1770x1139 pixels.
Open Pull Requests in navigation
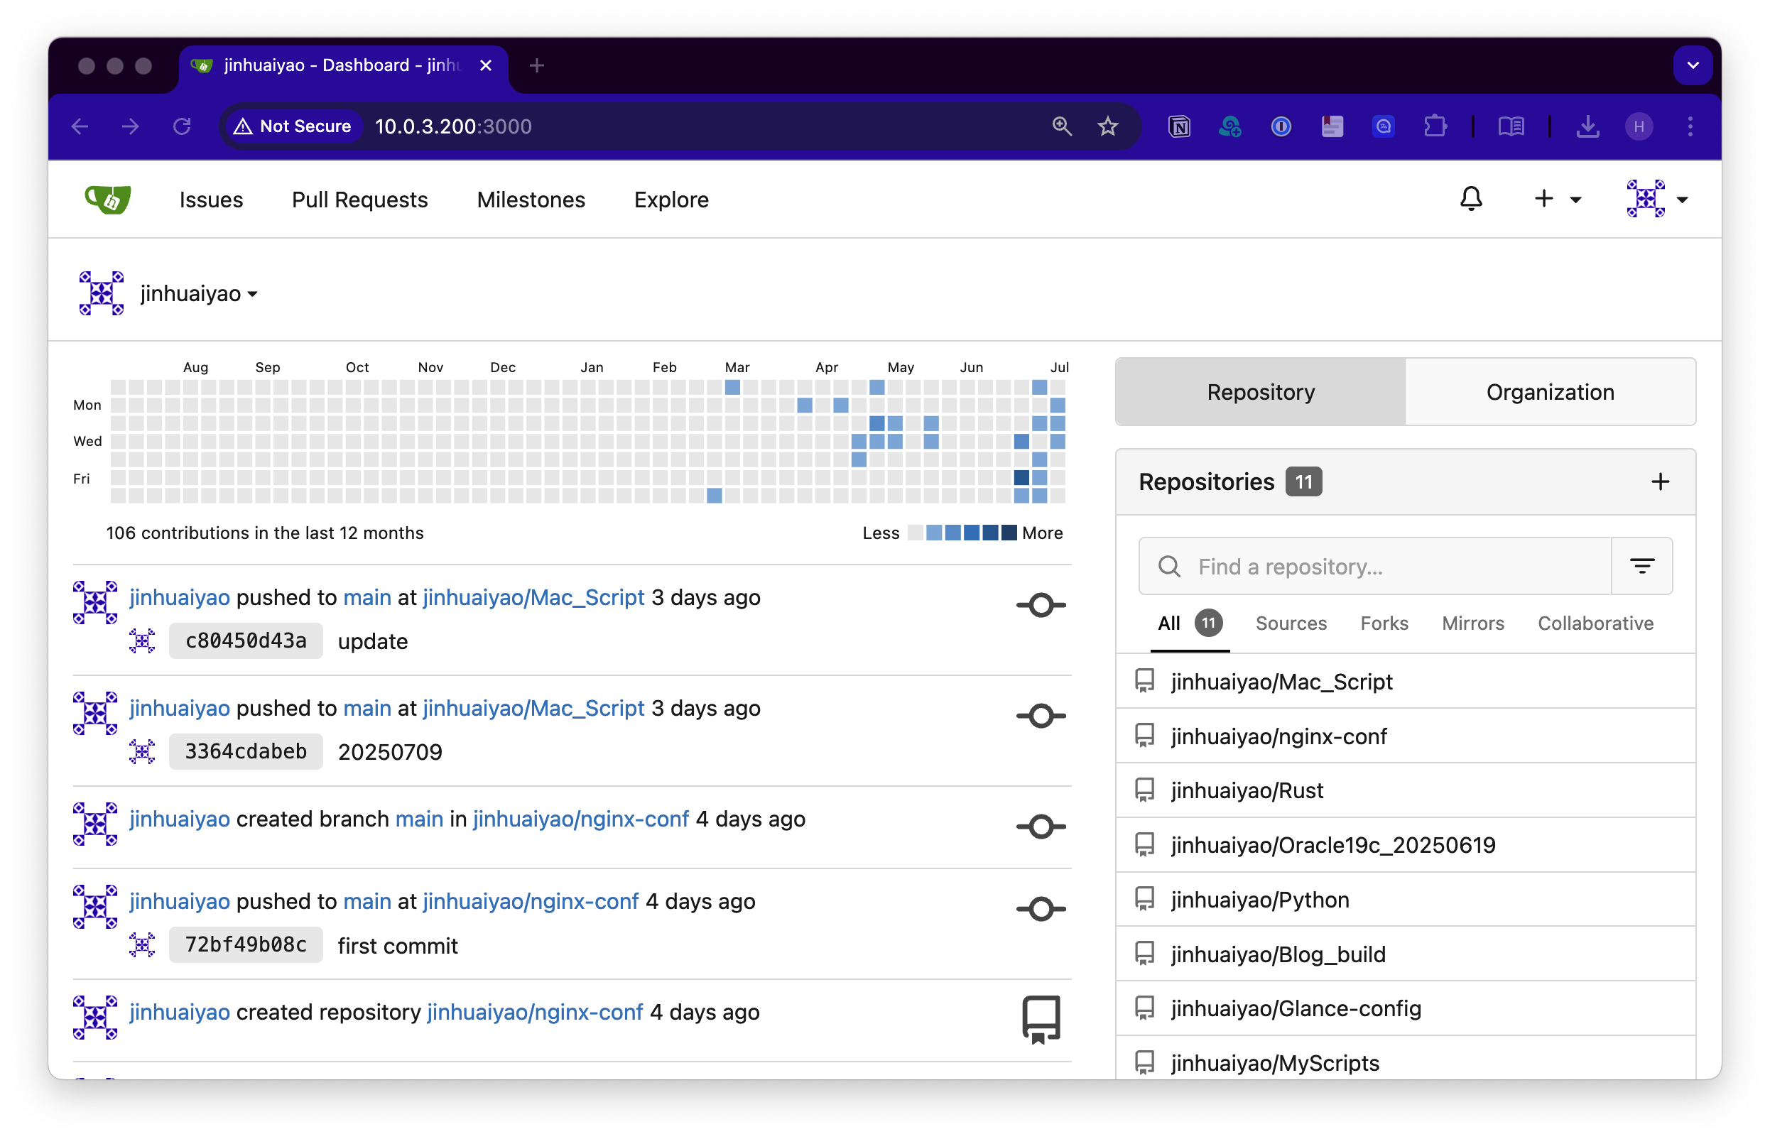359,200
